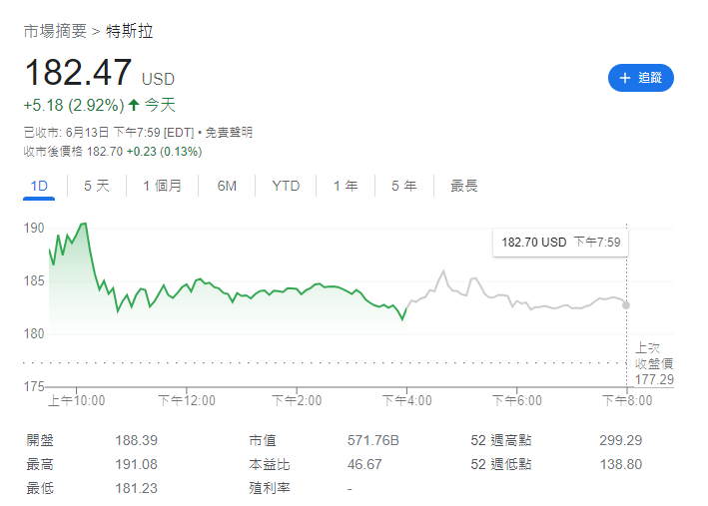The image size is (708, 506).
Task: Click the 追蹤 follow button
Action: [640, 78]
